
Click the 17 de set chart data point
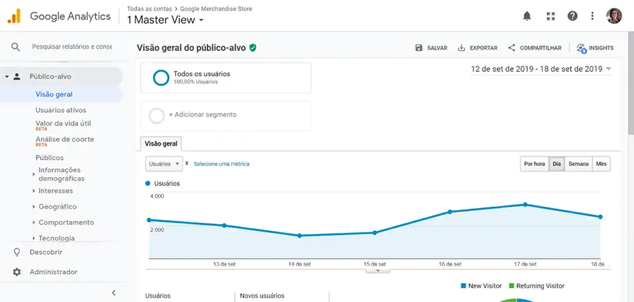pyautogui.click(x=525, y=205)
